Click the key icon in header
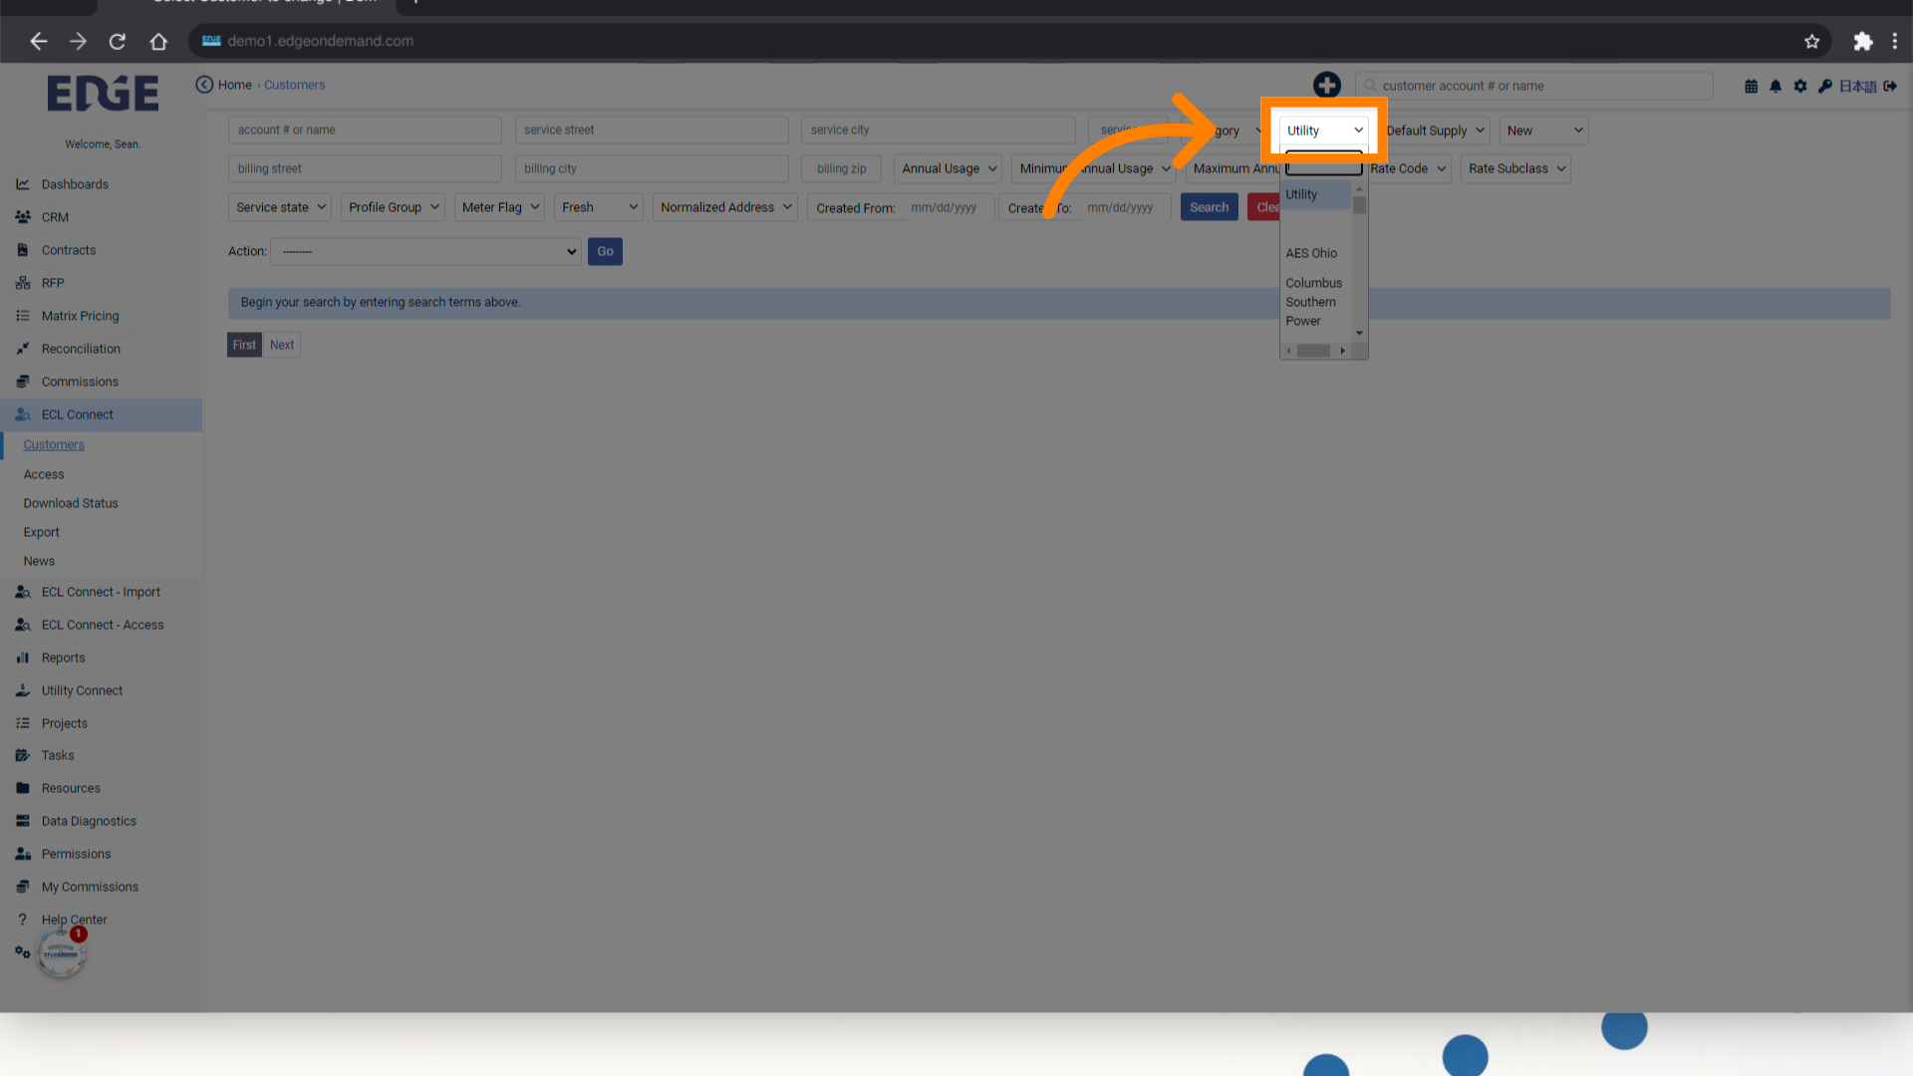Screen dimensions: 1913x1076 click(1824, 86)
